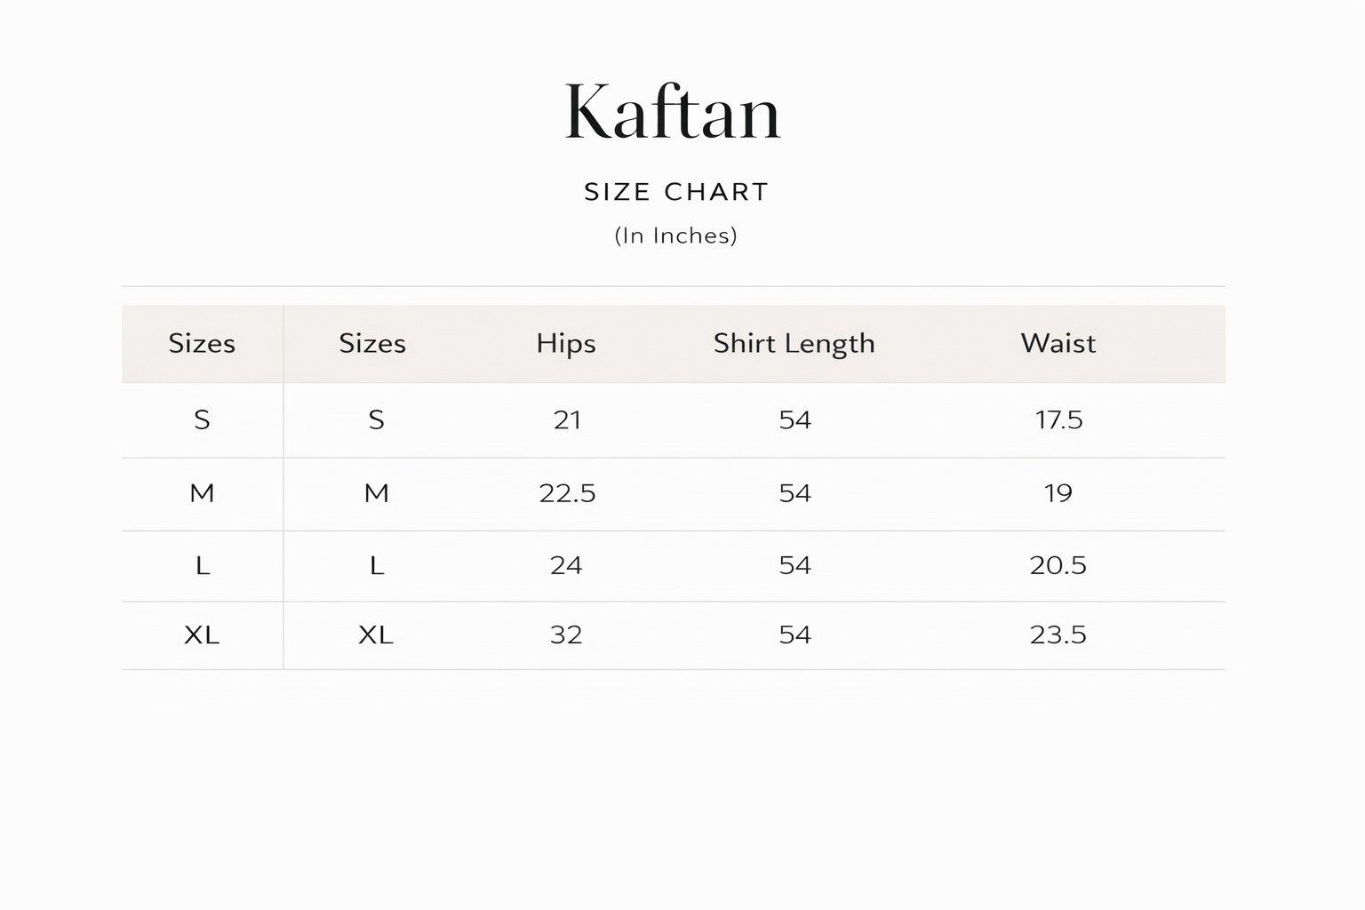The width and height of the screenshot is (1365, 910).
Task: Click Waist value 17.5 in S row
Action: tap(1058, 419)
